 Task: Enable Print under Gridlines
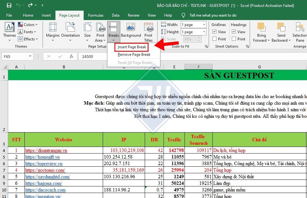[215, 39]
